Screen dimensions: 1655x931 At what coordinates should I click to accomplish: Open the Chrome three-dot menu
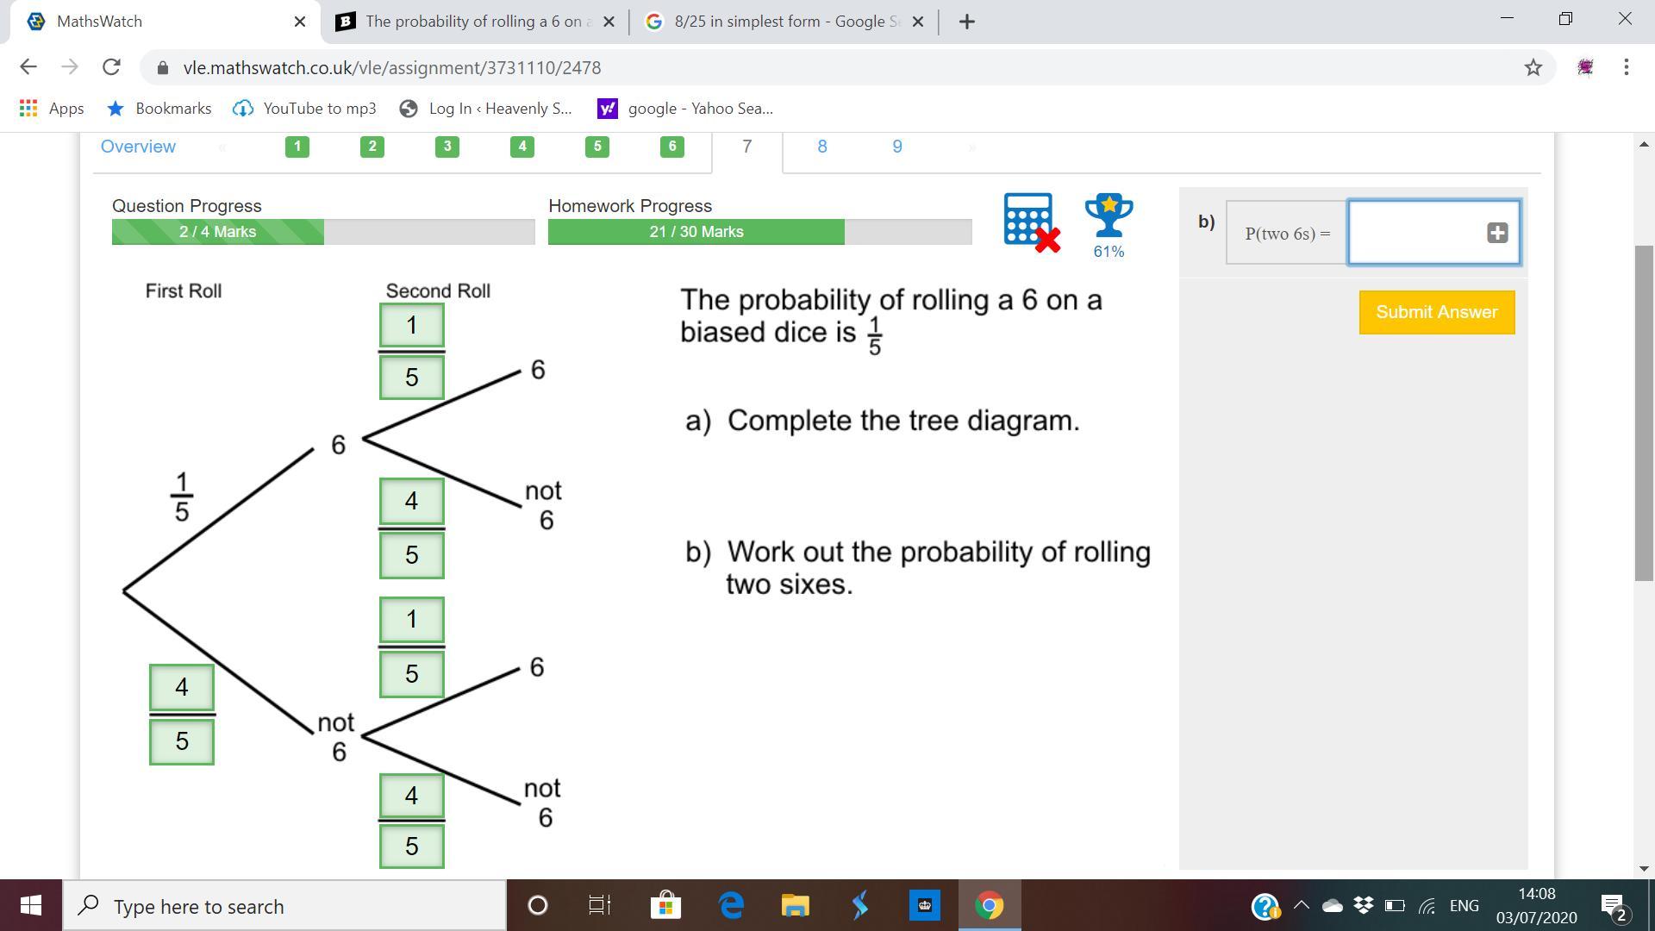[x=1626, y=67]
